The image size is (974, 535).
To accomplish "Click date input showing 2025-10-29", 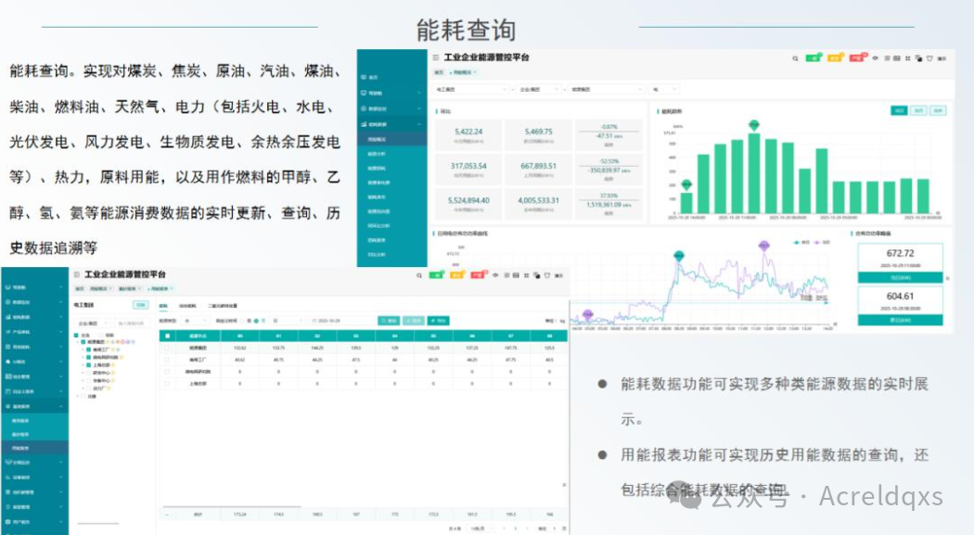I will point(342,321).
